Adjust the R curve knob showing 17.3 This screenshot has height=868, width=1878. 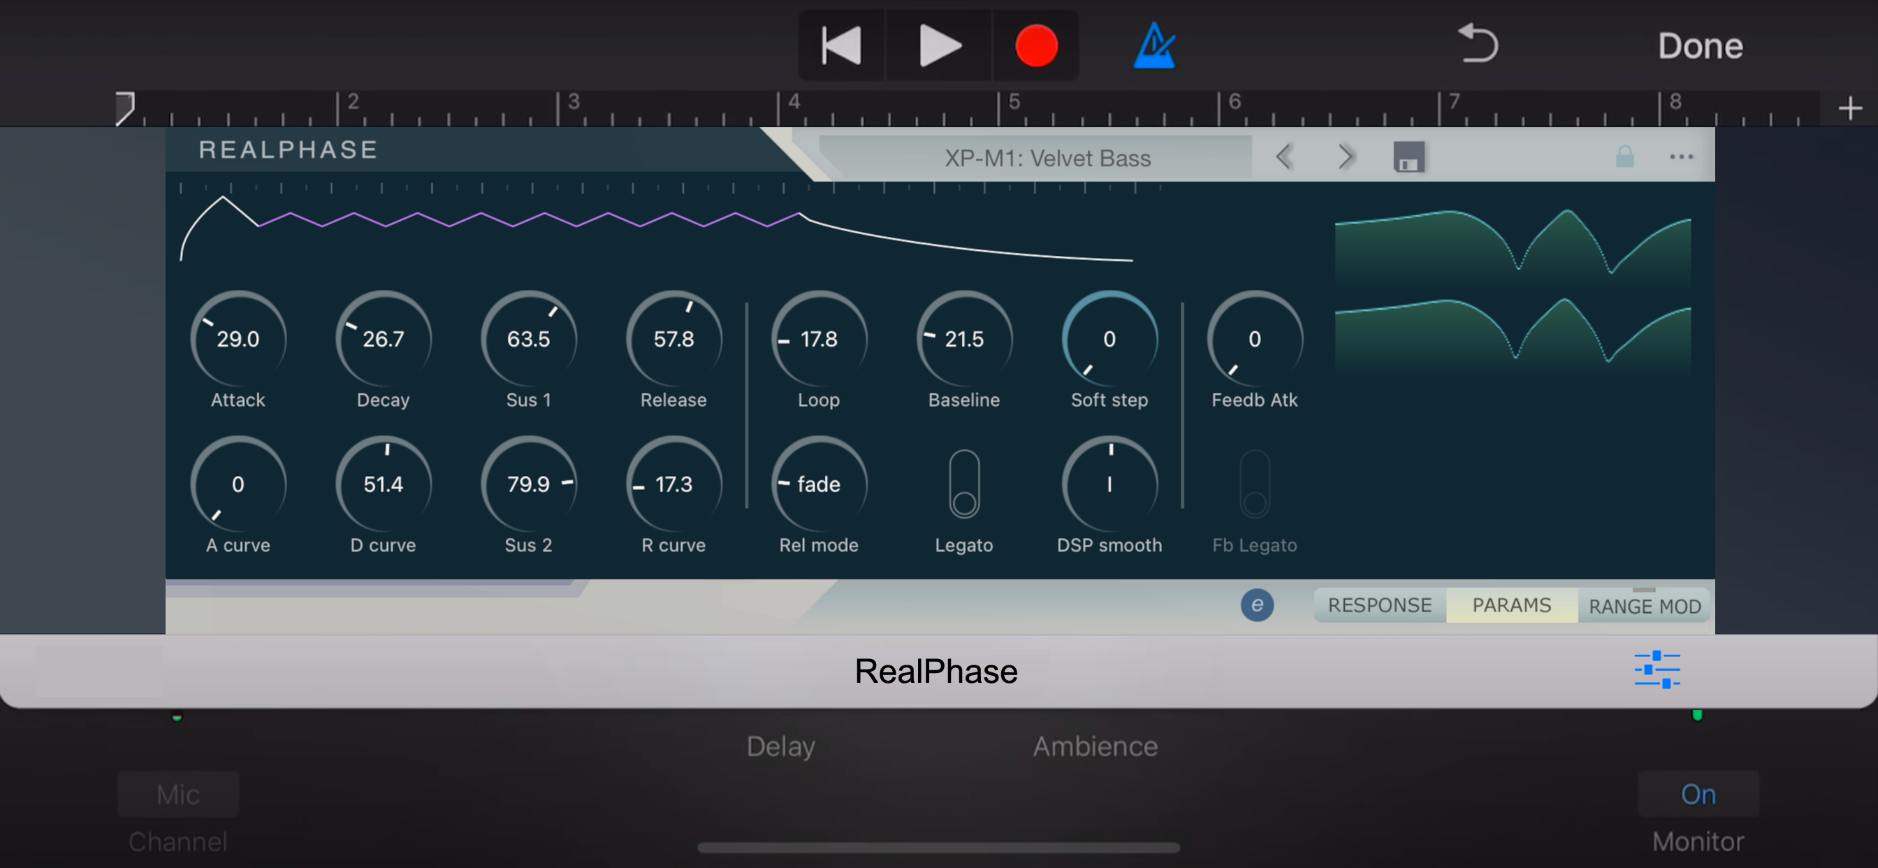pos(674,484)
